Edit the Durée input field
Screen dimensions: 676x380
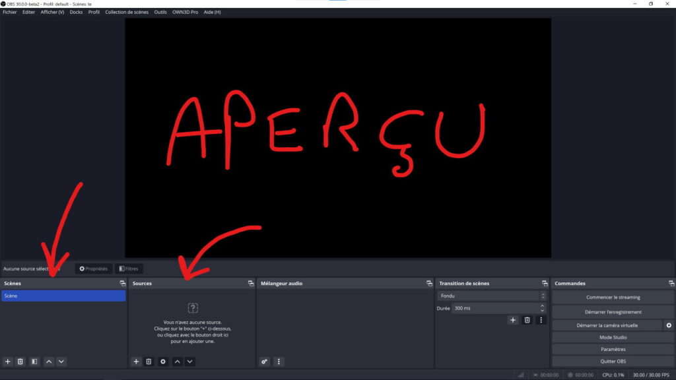click(x=495, y=307)
